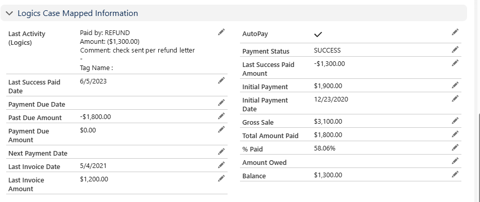Click the SUCCESS payment status value

pyautogui.click(x=327, y=50)
